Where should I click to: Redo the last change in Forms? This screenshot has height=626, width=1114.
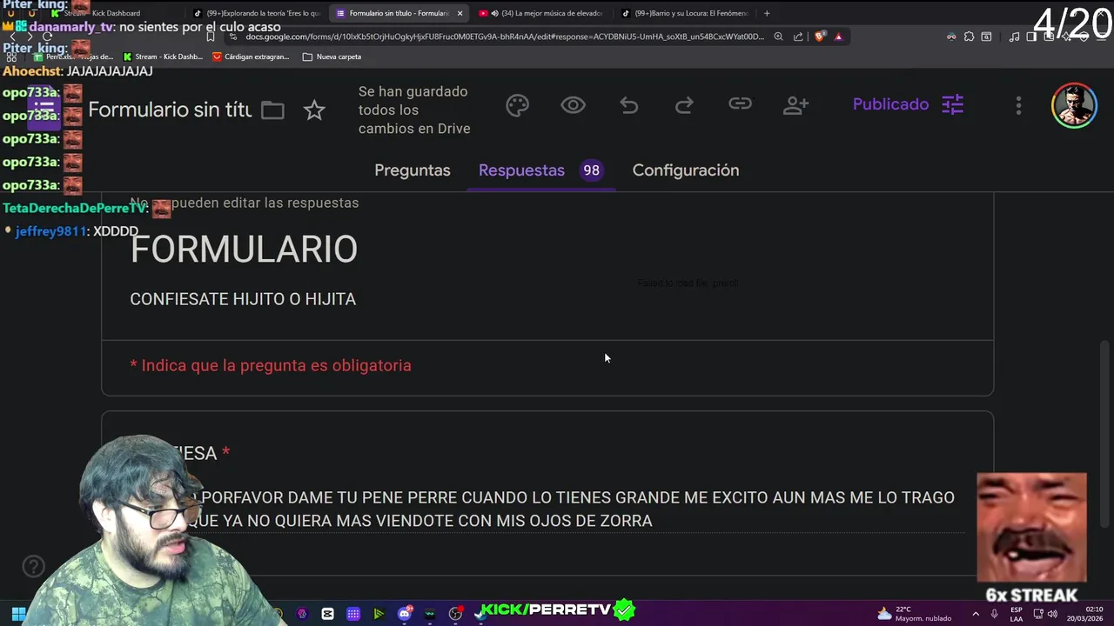click(x=684, y=105)
